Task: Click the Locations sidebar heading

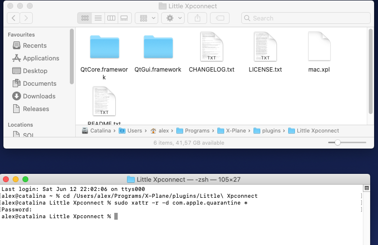Action: point(20,125)
